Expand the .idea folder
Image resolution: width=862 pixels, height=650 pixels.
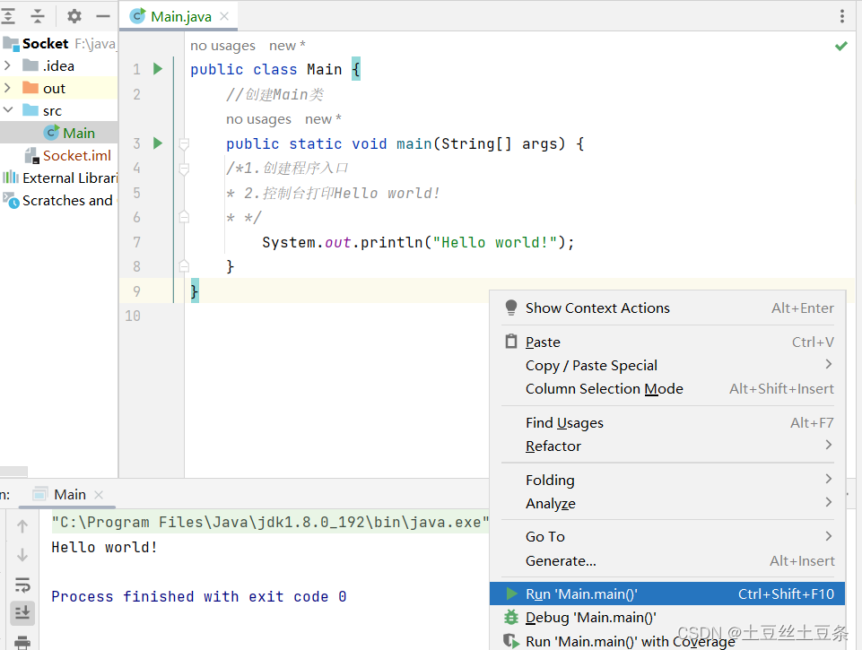tap(7, 65)
